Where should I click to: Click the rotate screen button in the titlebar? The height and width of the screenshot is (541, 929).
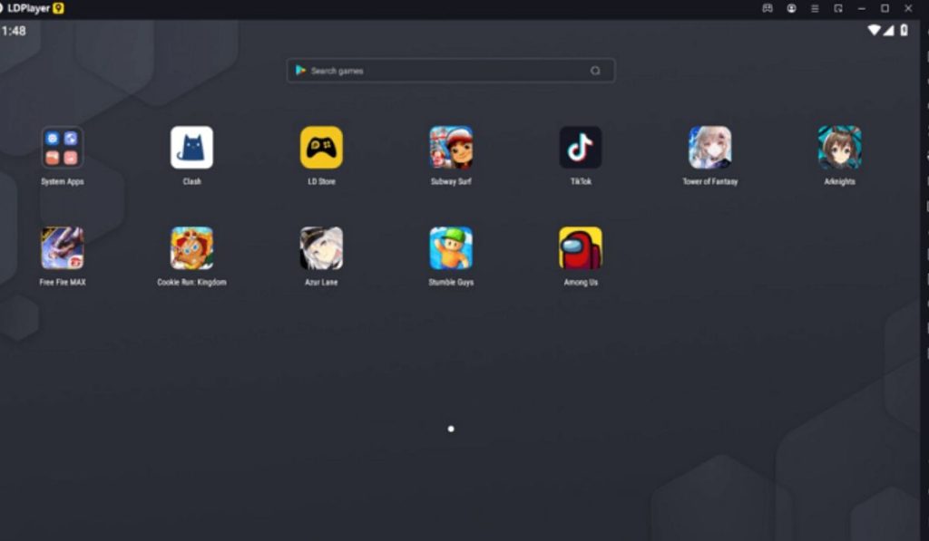(838, 8)
